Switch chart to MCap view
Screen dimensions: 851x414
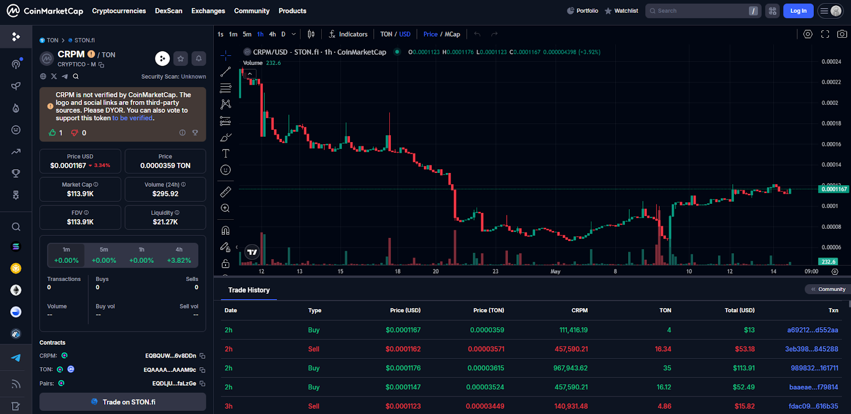click(x=453, y=34)
